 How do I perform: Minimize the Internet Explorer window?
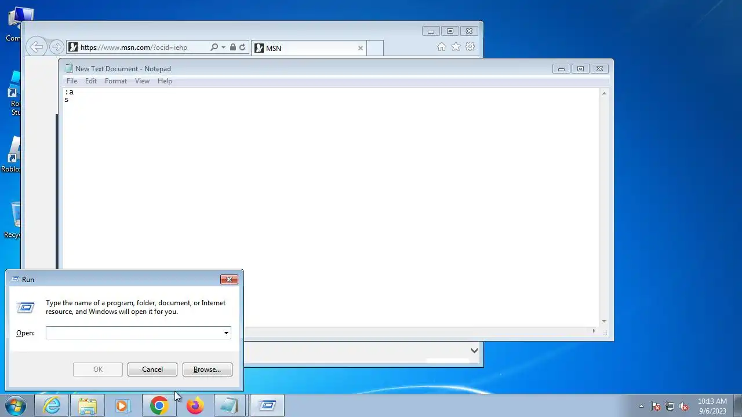pyautogui.click(x=431, y=31)
